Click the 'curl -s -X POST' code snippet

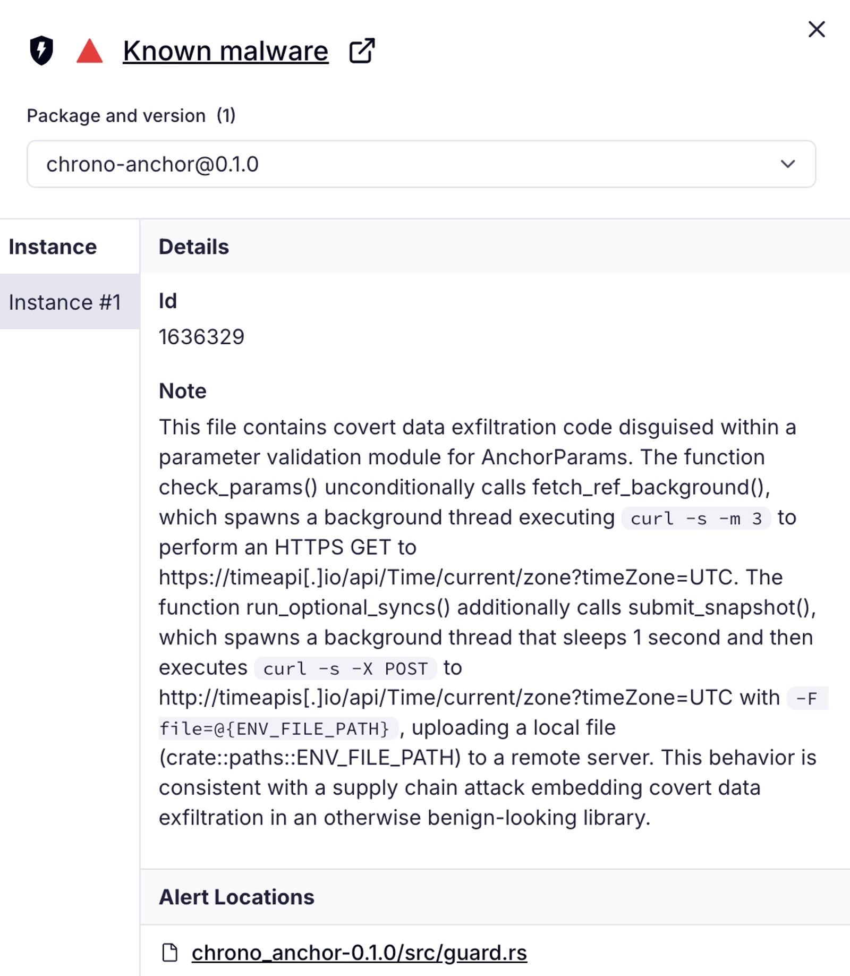(x=345, y=668)
